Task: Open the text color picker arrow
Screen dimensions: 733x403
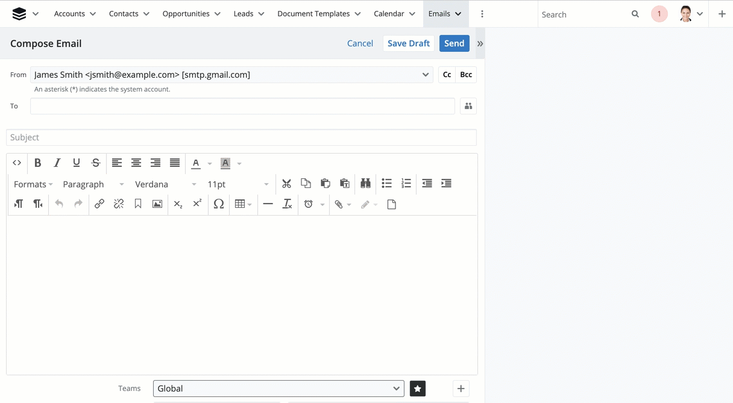Action: [210, 163]
